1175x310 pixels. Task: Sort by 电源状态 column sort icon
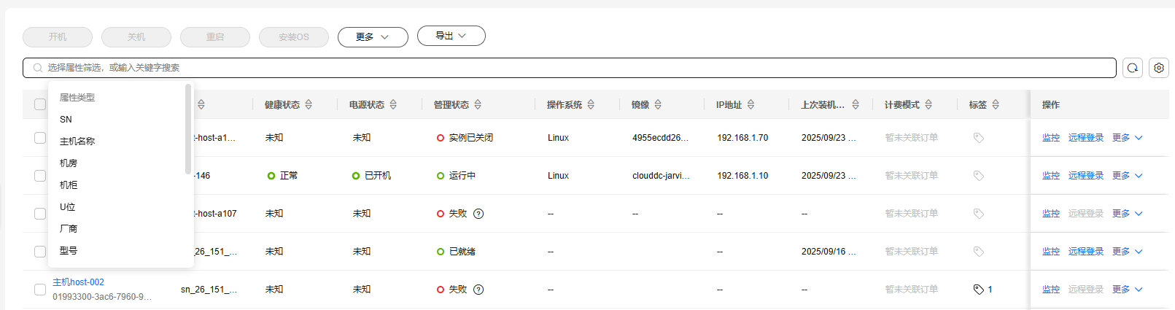[393, 105]
